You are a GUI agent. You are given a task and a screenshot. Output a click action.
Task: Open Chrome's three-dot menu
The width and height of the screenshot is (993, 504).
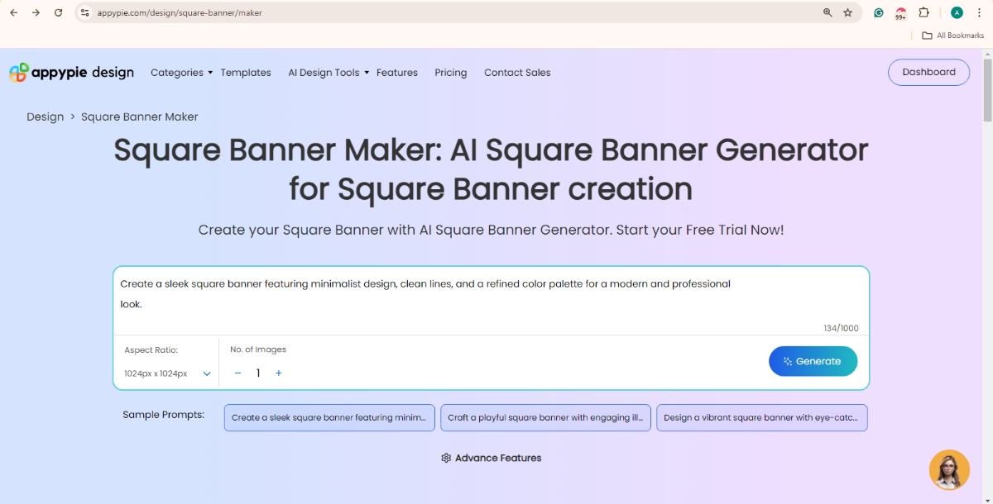pyautogui.click(x=980, y=12)
